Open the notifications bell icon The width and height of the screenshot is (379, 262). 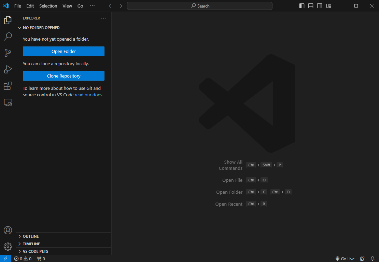[x=373, y=259]
